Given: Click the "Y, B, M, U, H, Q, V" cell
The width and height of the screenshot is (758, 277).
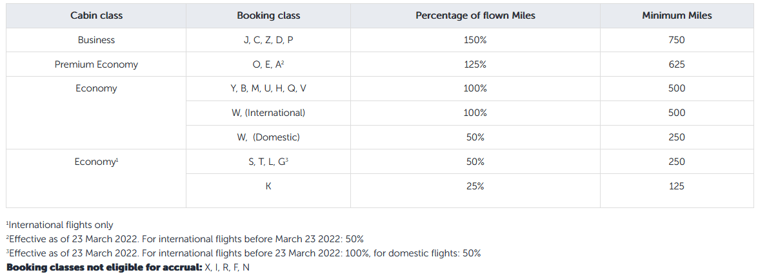Looking at the screenshot, I should pyautogui.click(x=268, y=88).
